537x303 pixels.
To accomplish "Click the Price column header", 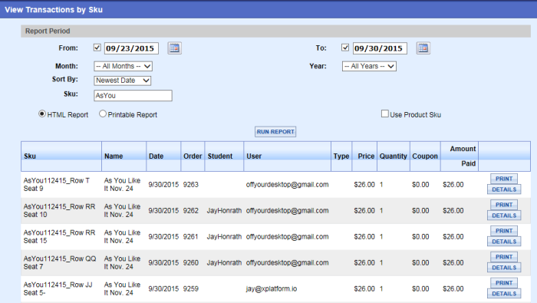I will (364, 156).
